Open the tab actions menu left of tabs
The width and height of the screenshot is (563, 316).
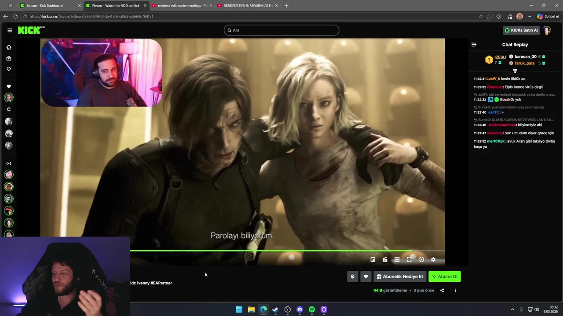10,6
